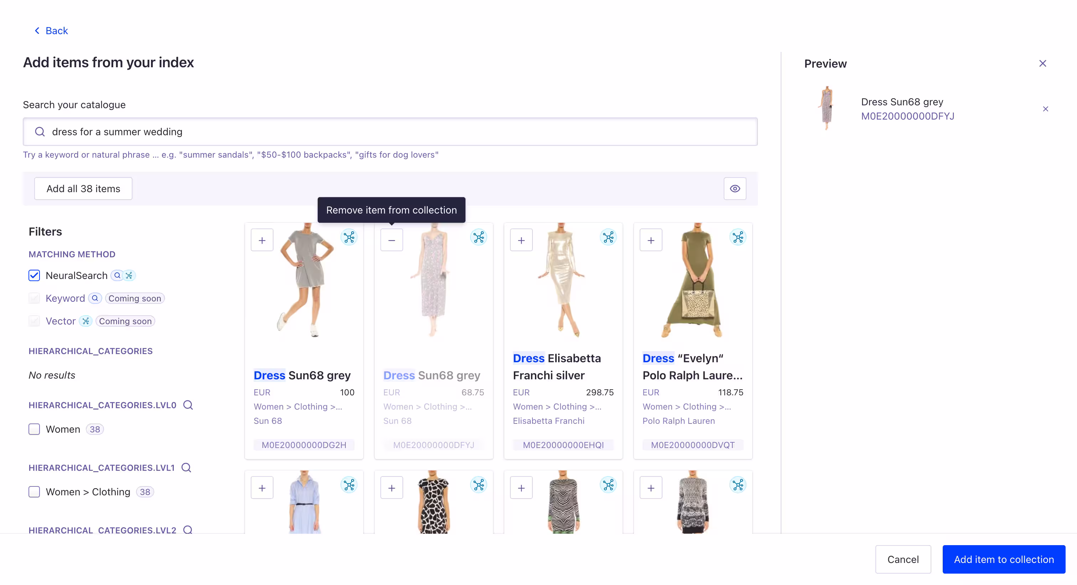Click price 298.75 on Elisabetta Franchi card
The height and width of the screenshot is (585, 1077).
pyautogui.click(x=599, y=392)
